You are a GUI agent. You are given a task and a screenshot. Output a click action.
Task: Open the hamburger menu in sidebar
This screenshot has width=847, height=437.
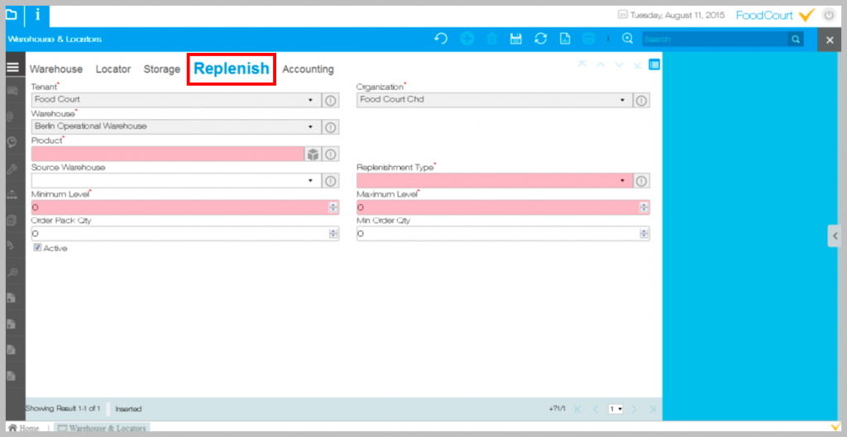click(x=12, y=68)
